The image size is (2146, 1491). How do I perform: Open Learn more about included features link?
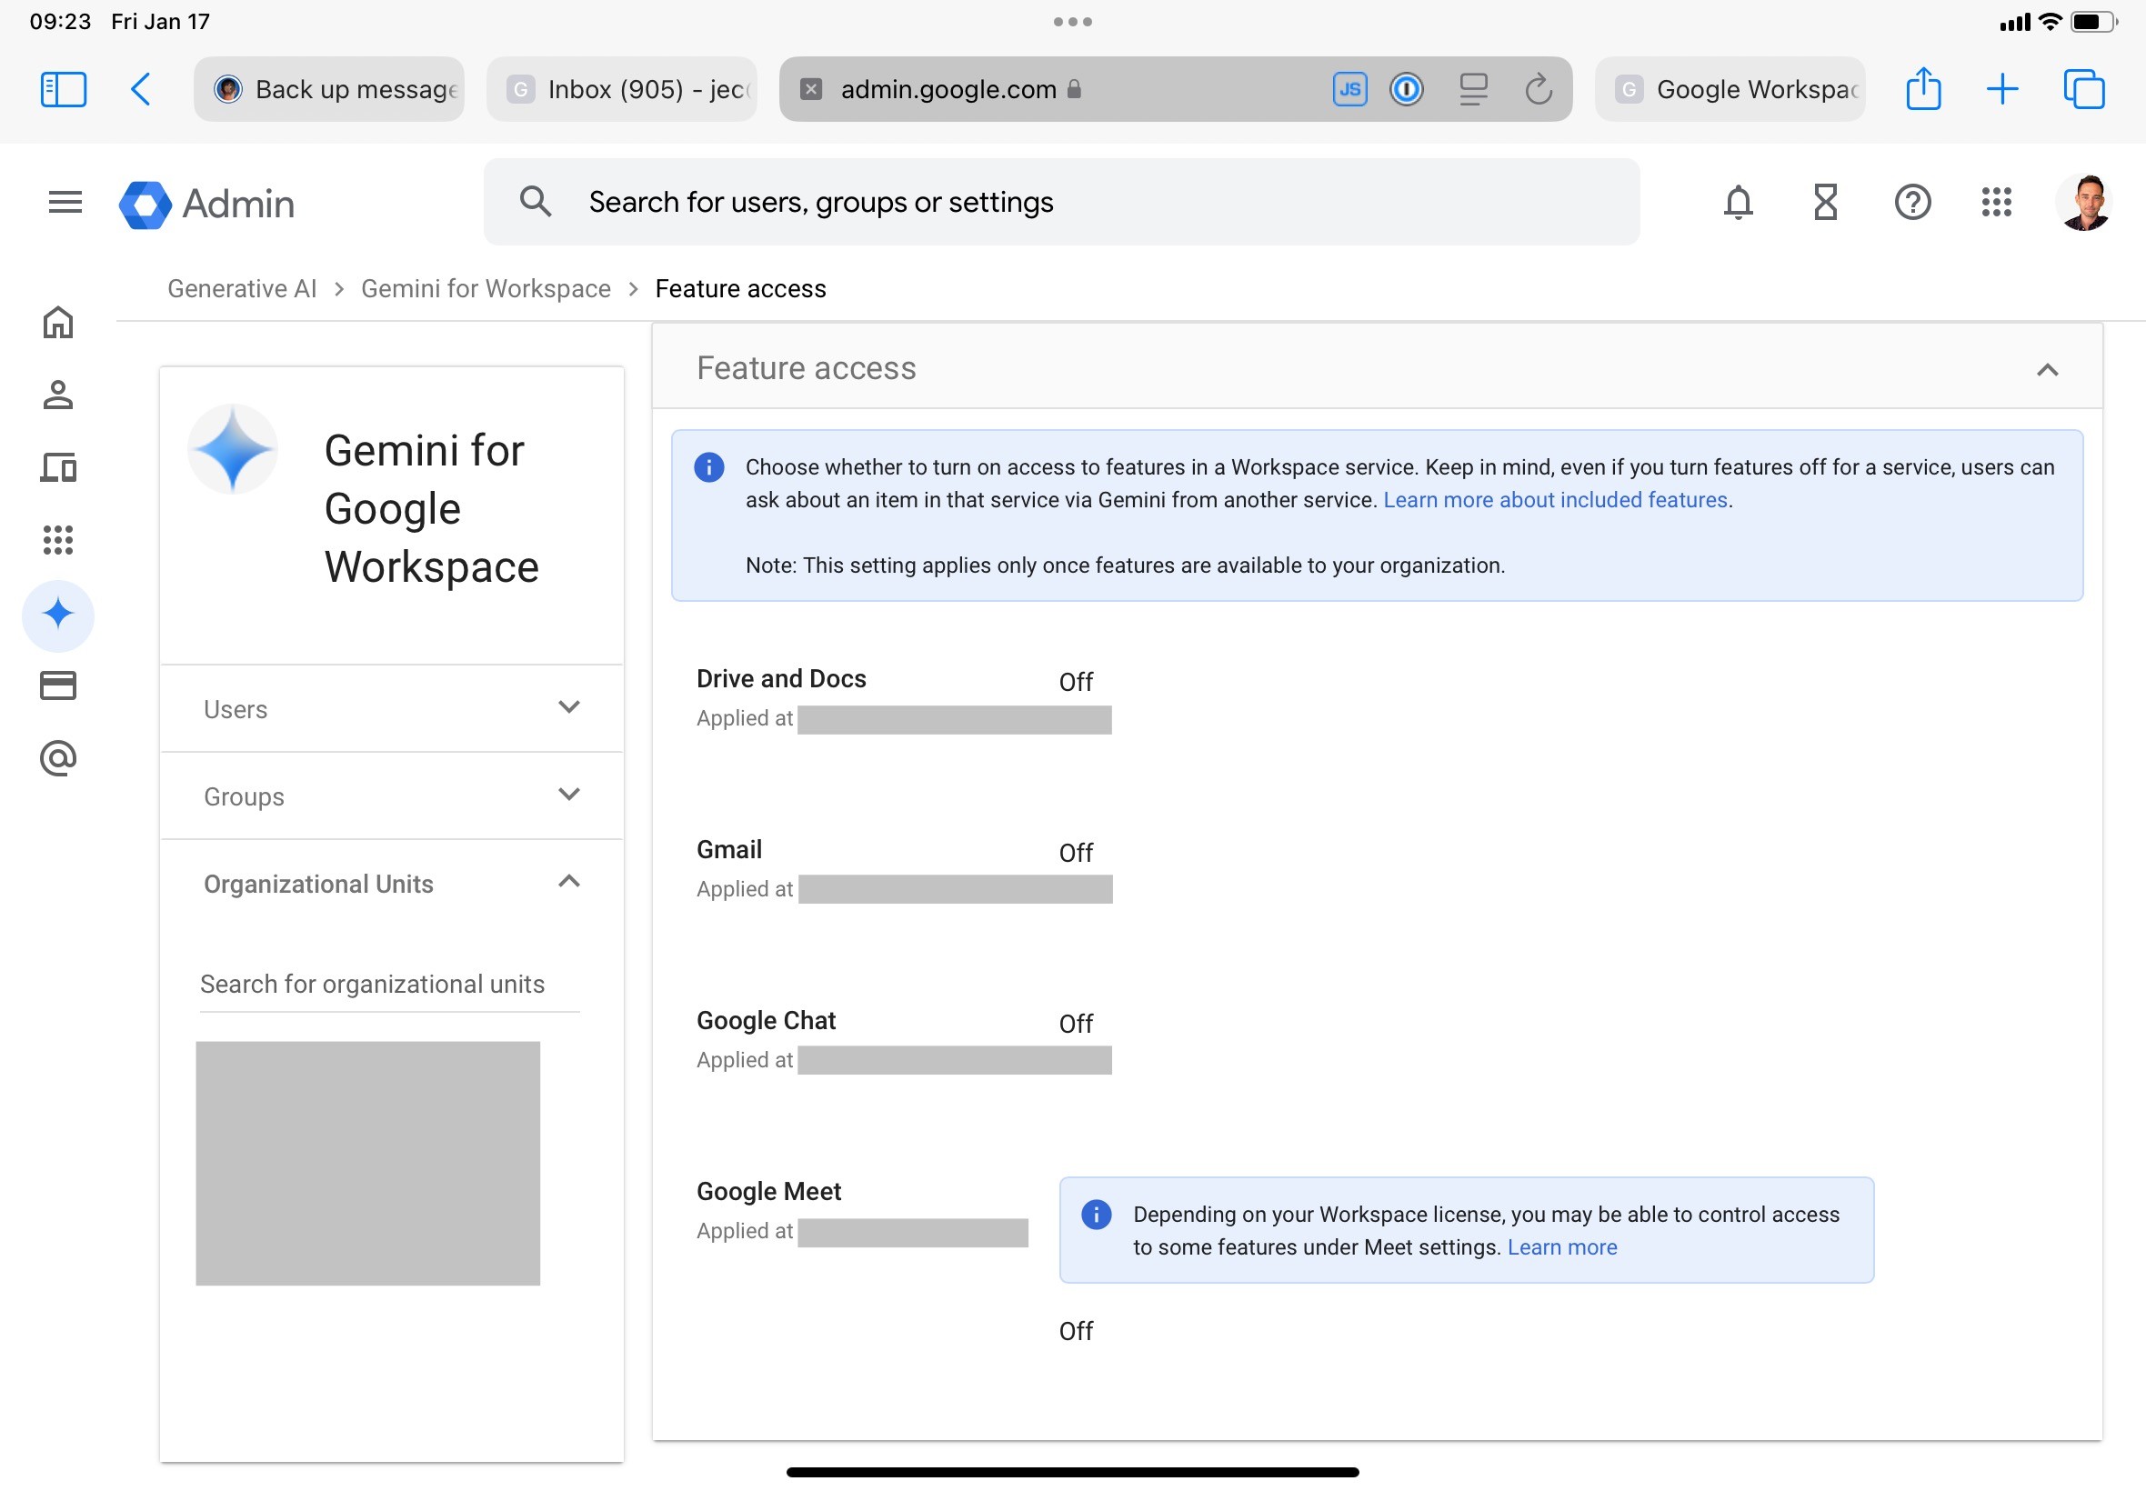coord(1555,500)
